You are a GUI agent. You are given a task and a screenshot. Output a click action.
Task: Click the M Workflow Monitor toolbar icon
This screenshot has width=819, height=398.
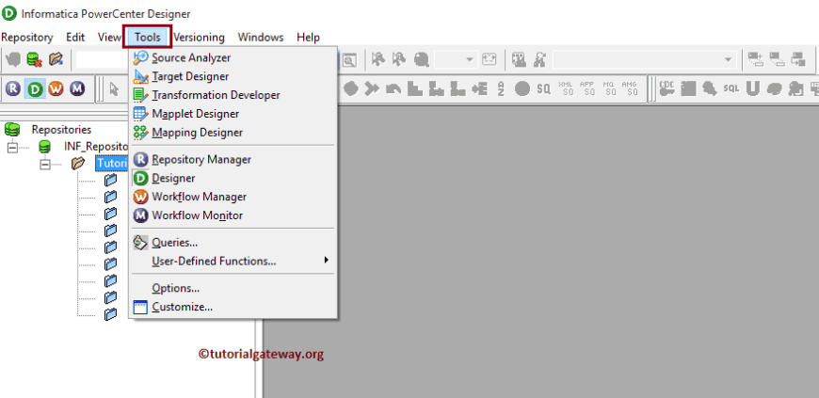pyautogui.click(x=77, y=88)
